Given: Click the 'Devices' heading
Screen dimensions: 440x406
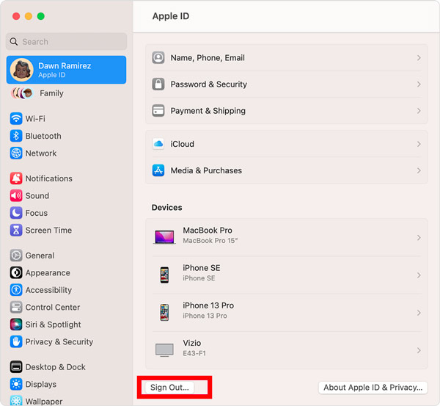Looking at the screenshot, I should tap(166, 207).
